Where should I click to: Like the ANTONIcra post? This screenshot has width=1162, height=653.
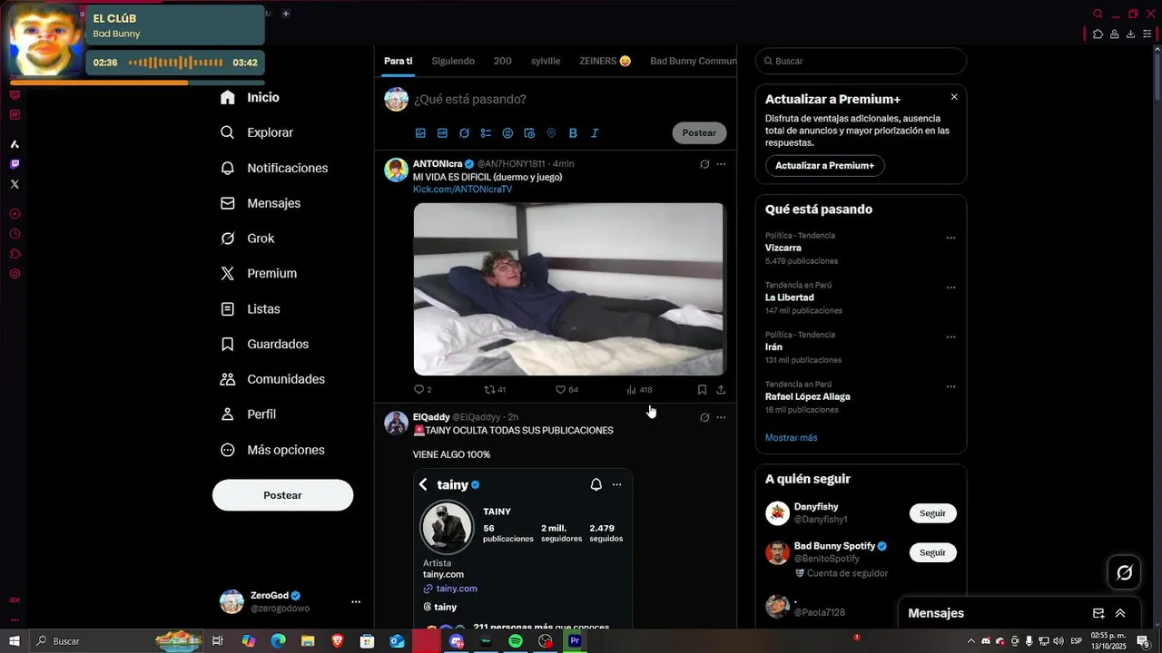pyautogui.click(x=566, y=390)
